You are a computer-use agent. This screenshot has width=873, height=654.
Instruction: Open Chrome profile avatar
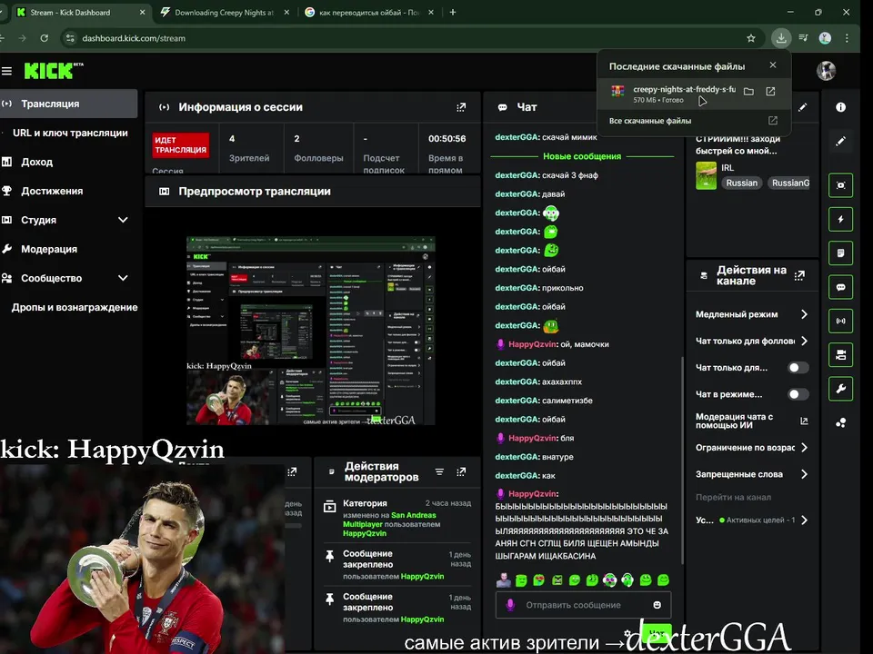[x=825, y=38]
